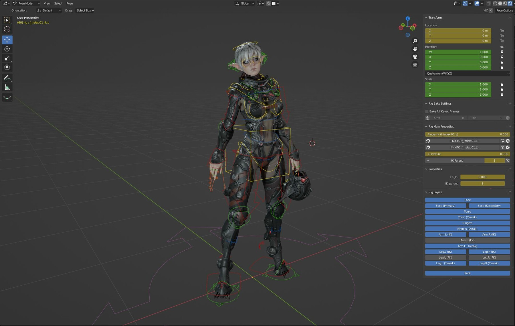Pick the Annotate tool

pyautogui.click(x=7, y=77)
